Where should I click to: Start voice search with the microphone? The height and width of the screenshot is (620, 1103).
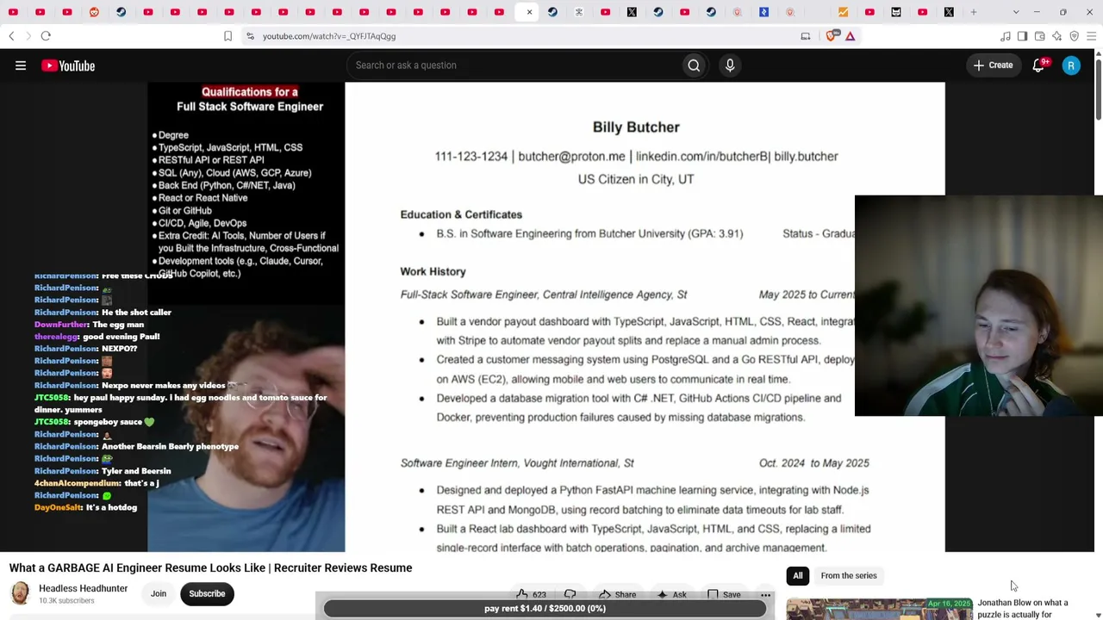click(730, 65)
